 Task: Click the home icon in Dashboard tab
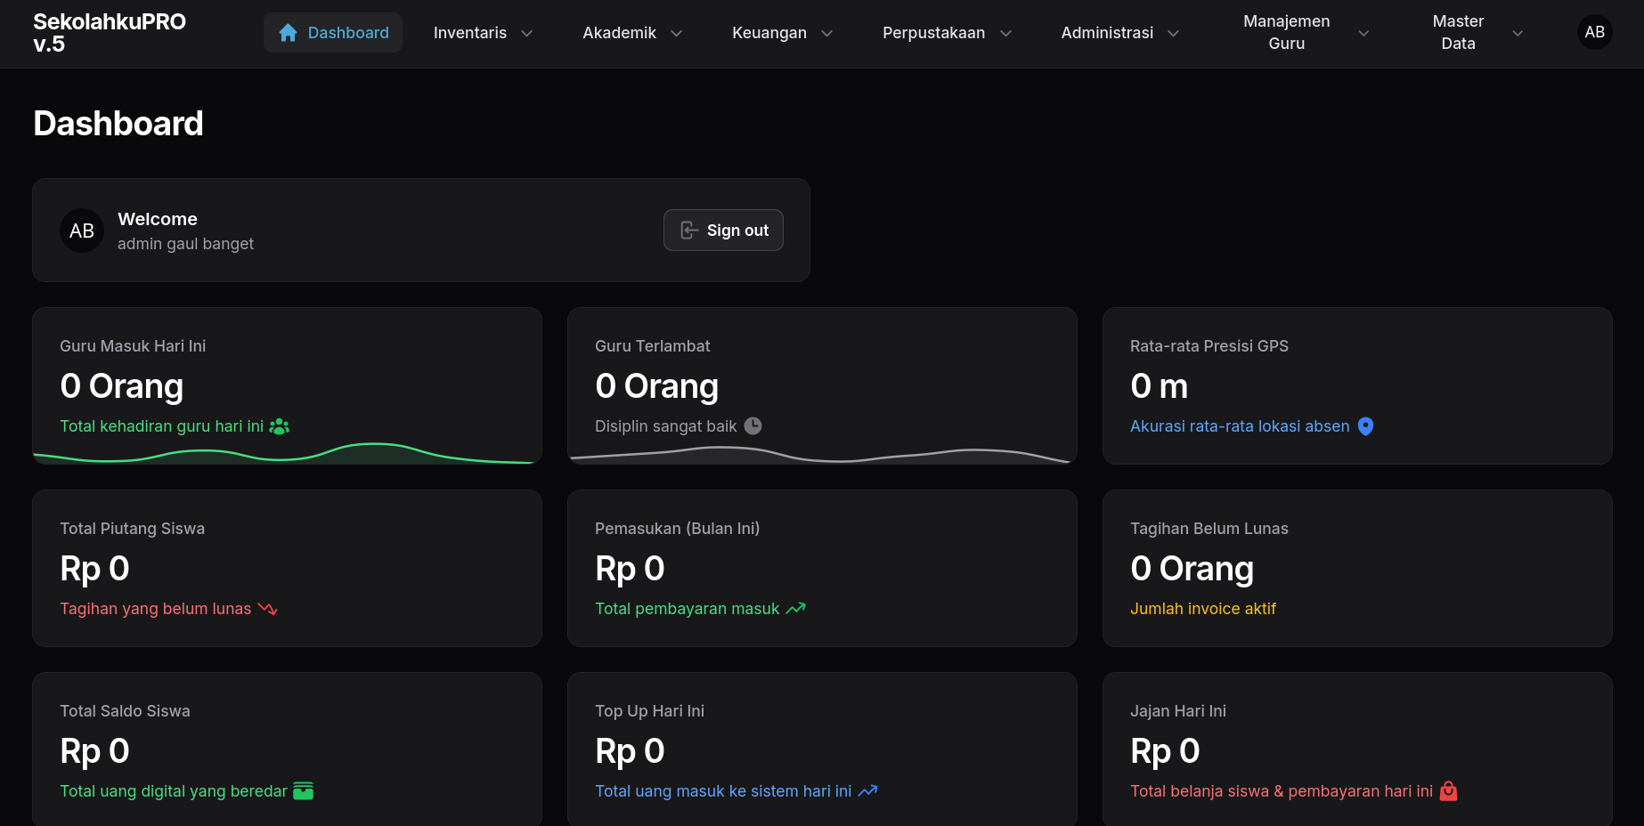pyautogui.click(x=288, y=33)
